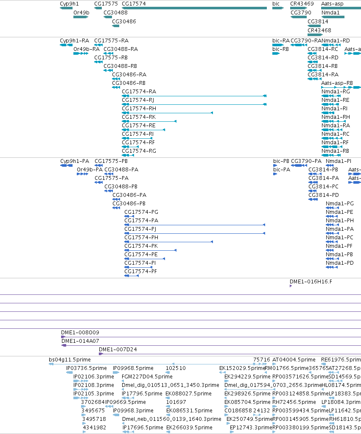Click EK266039.5prime EST label

pos(189,428)
